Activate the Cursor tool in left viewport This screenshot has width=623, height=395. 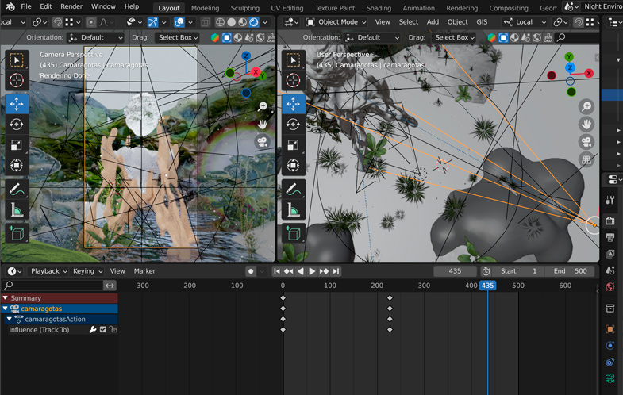click(x=17, y=80)
